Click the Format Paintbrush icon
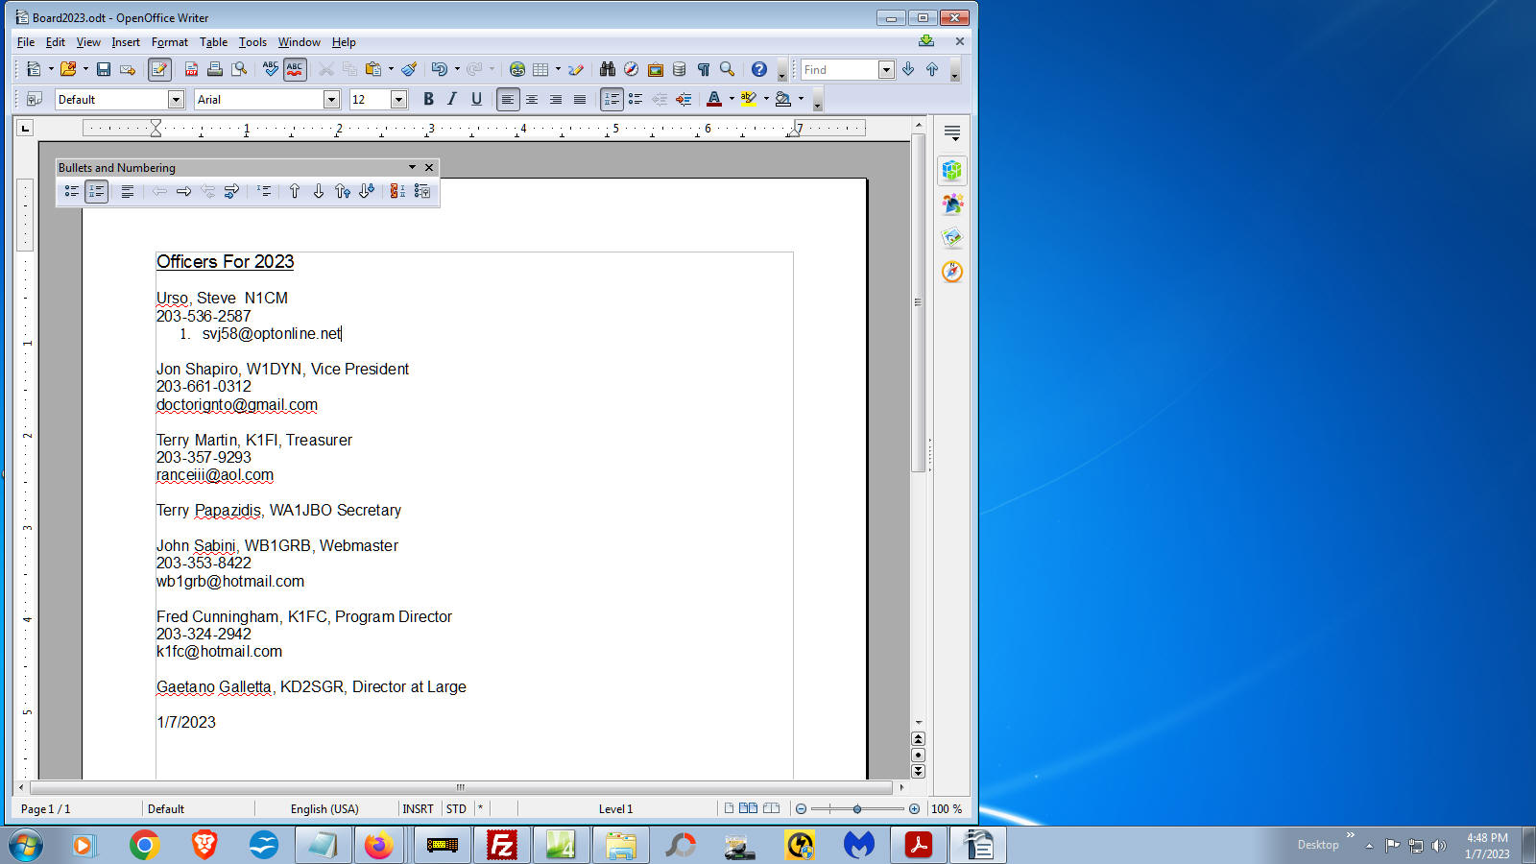 pyautogui.click(x=410, y=69)
